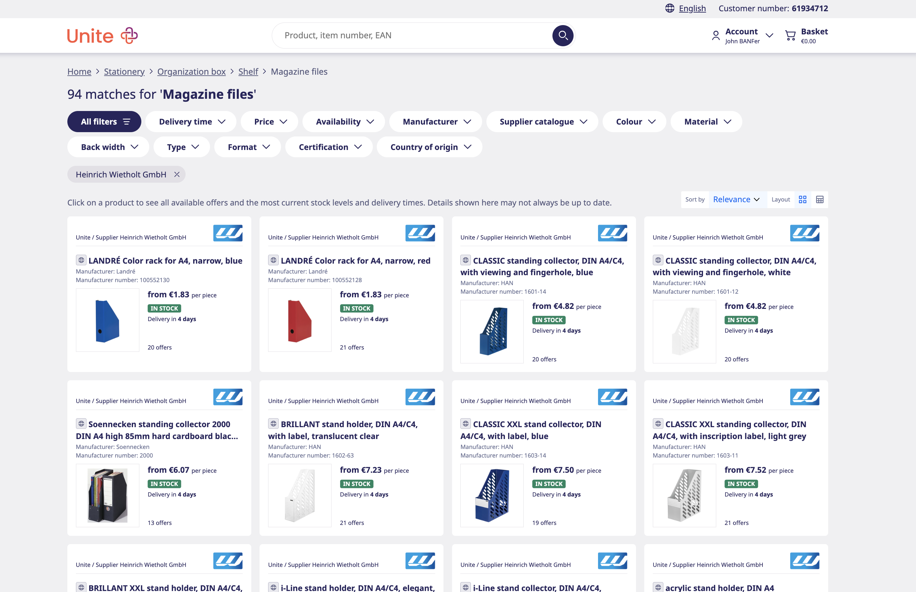The height and width of the screenshot is (592, 916).
Task: Click globe icon beside LANDRÉ red rack title
Action: click(273, 260)
